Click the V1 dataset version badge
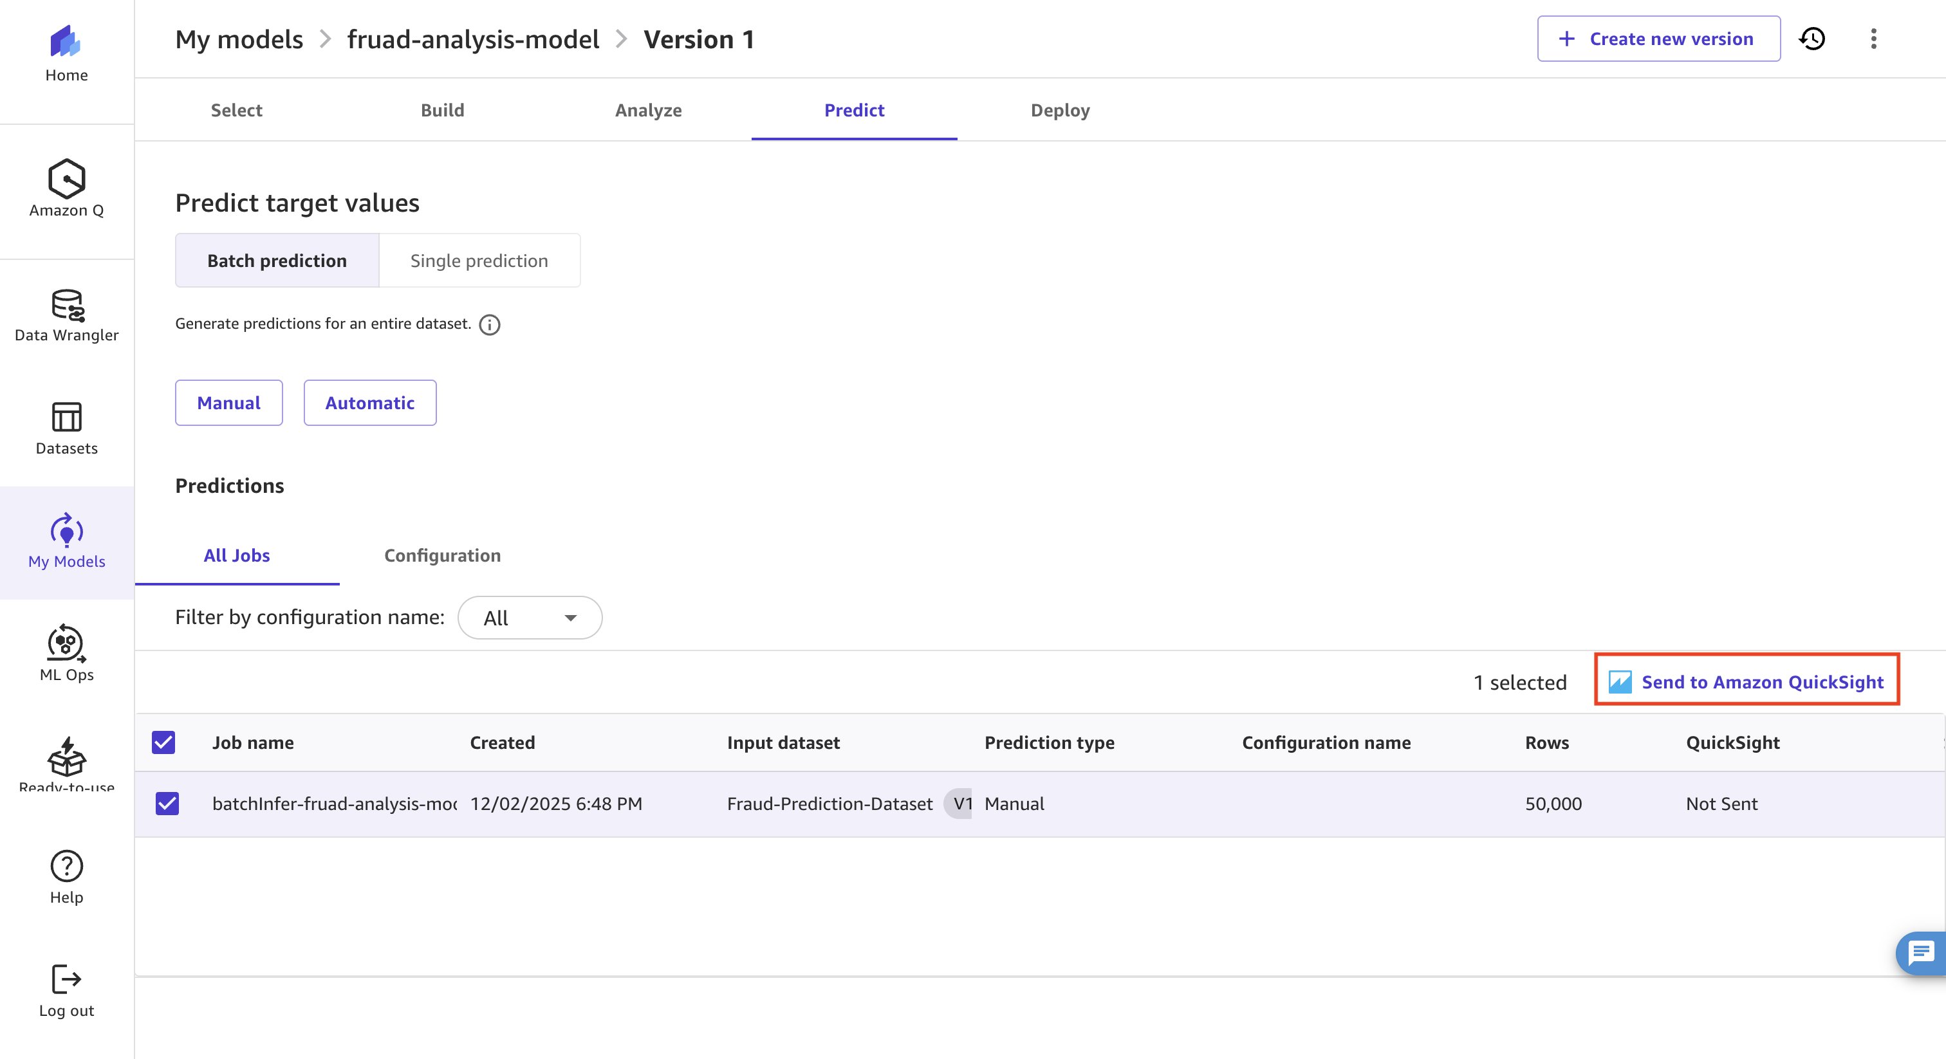Image resolution: width=1946 pixels, height=1059 pixels. [x=959, y=804]
